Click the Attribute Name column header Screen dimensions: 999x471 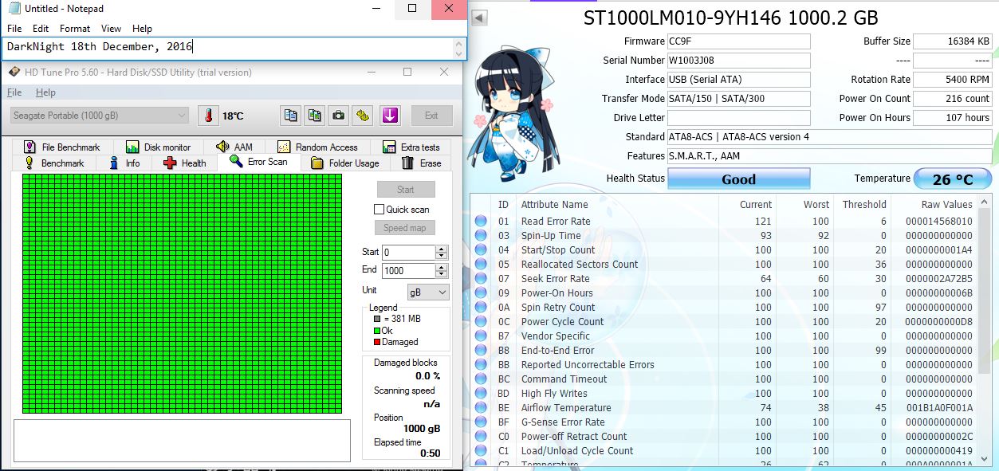point(554,204)
